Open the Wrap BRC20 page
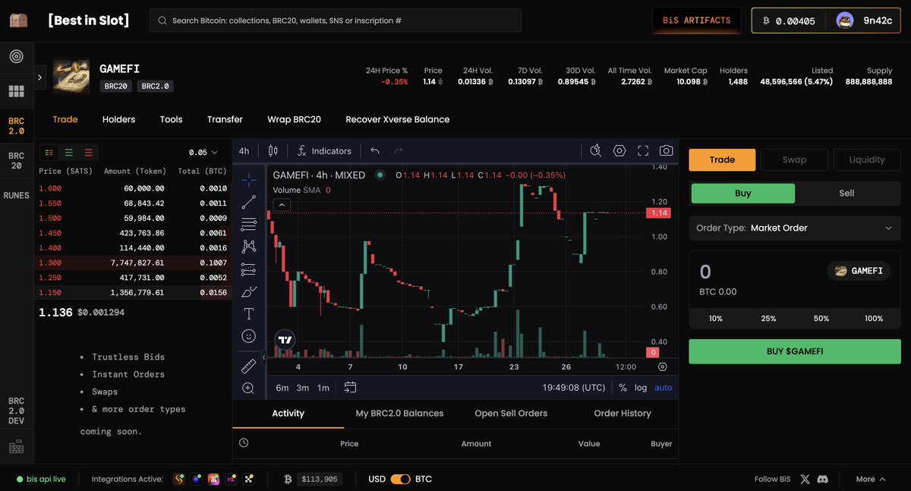The height and width of the screenshot is (491, 911). pos(294,119)
